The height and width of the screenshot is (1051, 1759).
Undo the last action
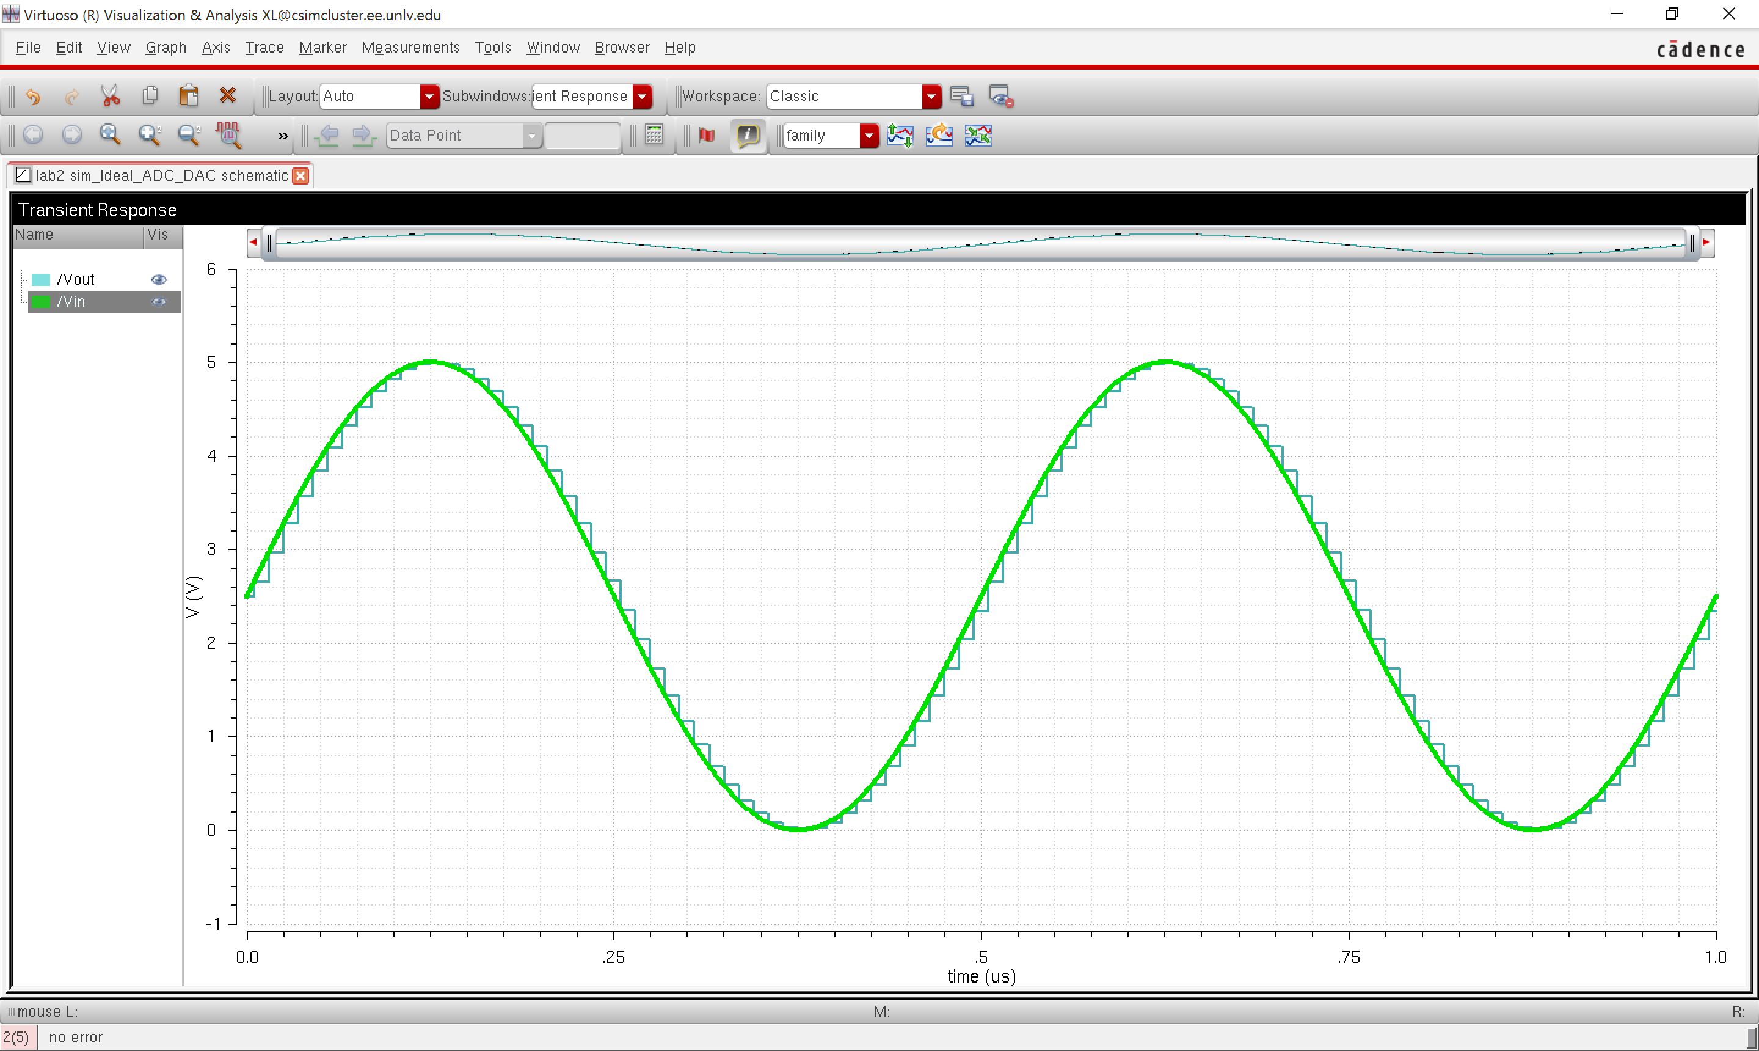[32, 95]
